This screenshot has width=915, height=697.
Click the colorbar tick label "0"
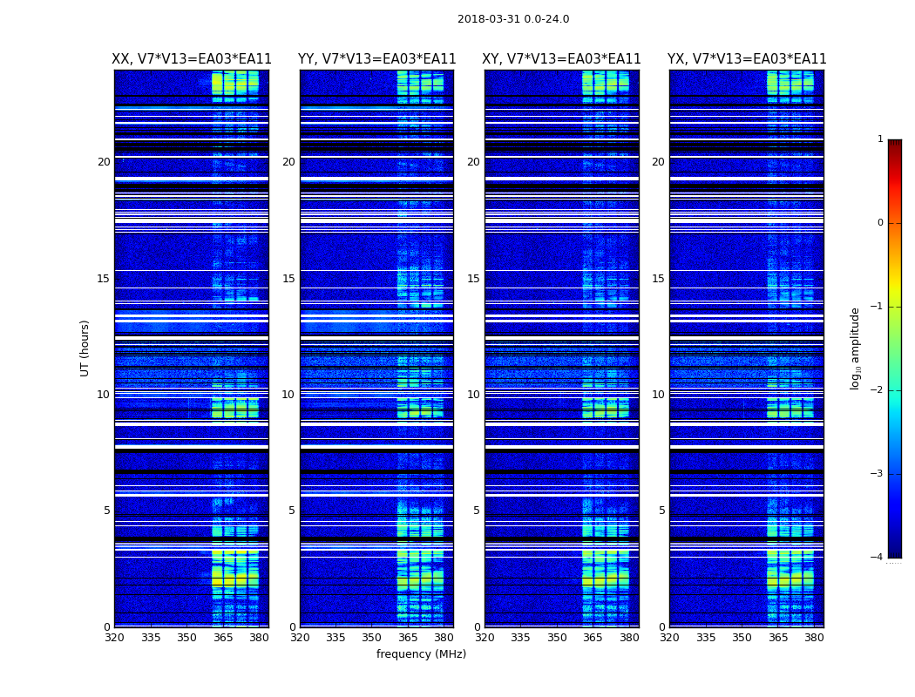click(x=880, y=223)
